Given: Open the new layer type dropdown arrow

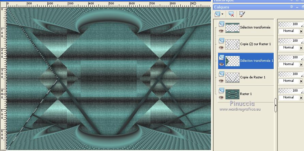Looking at the screenshot, I should point(222,14).
